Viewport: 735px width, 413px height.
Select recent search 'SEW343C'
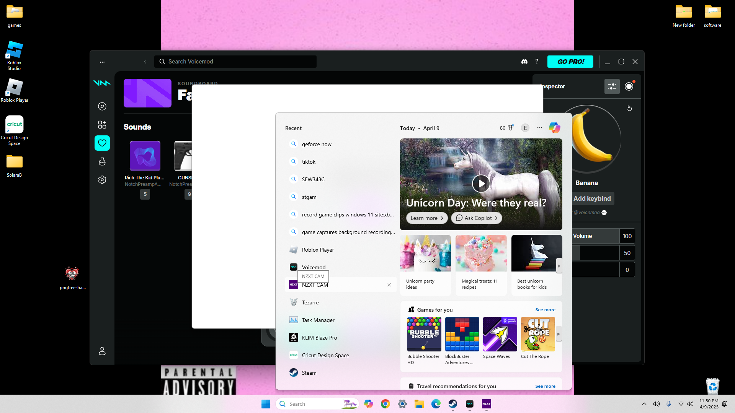coord(341,179)
